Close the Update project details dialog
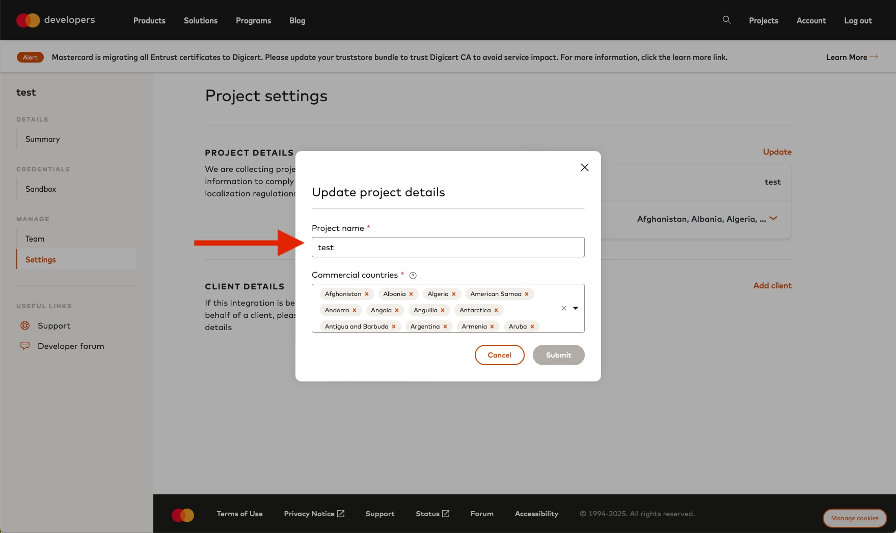The image size is (896, 533). click(584, 167)
